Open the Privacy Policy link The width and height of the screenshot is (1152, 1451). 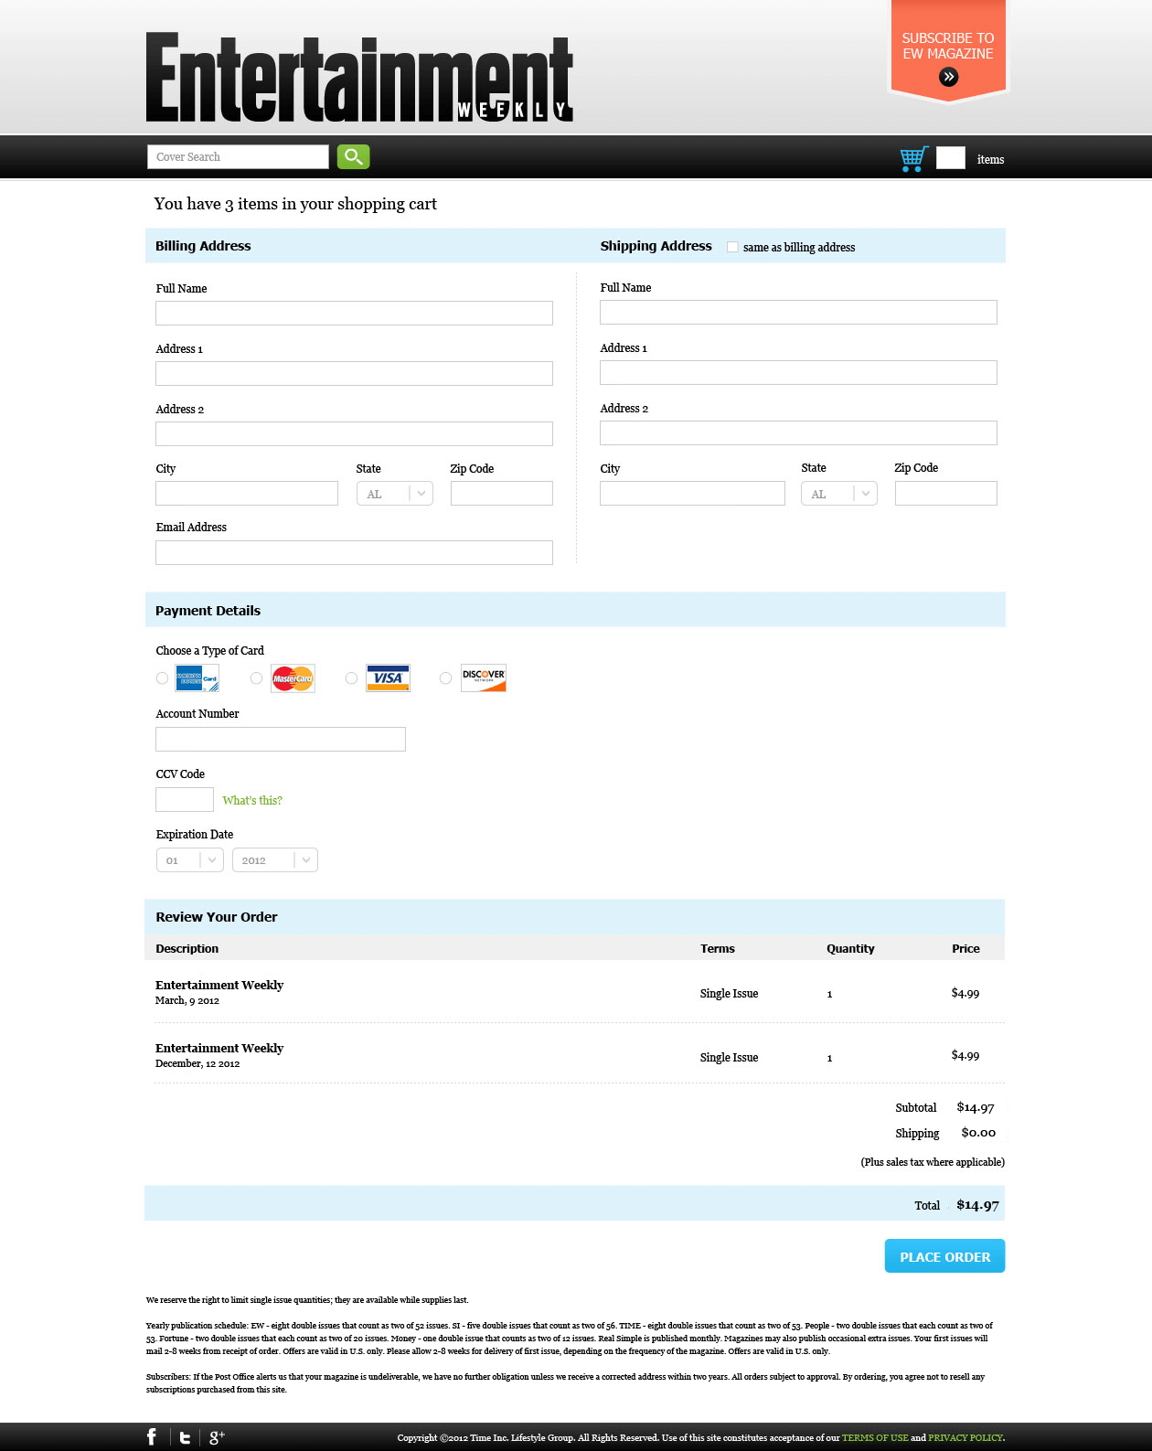[965, 1437]
